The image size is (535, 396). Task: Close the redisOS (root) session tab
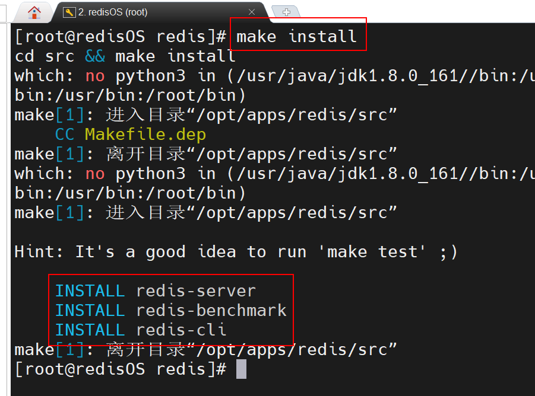pos(252,12)
